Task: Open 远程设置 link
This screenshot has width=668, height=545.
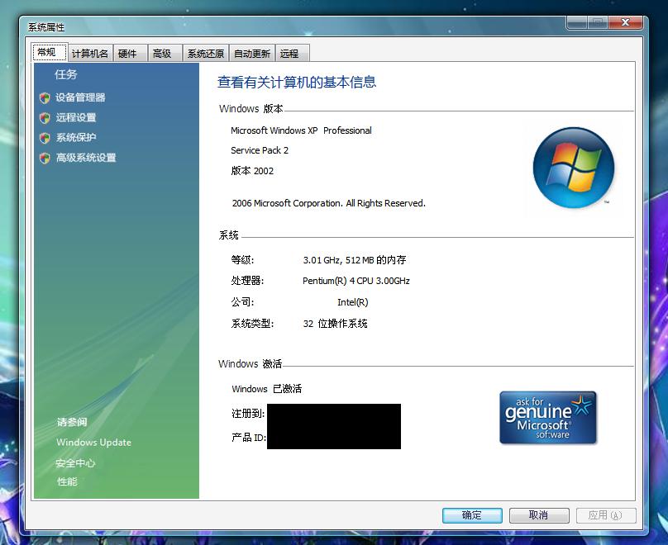Action: [x=76, y=117]
